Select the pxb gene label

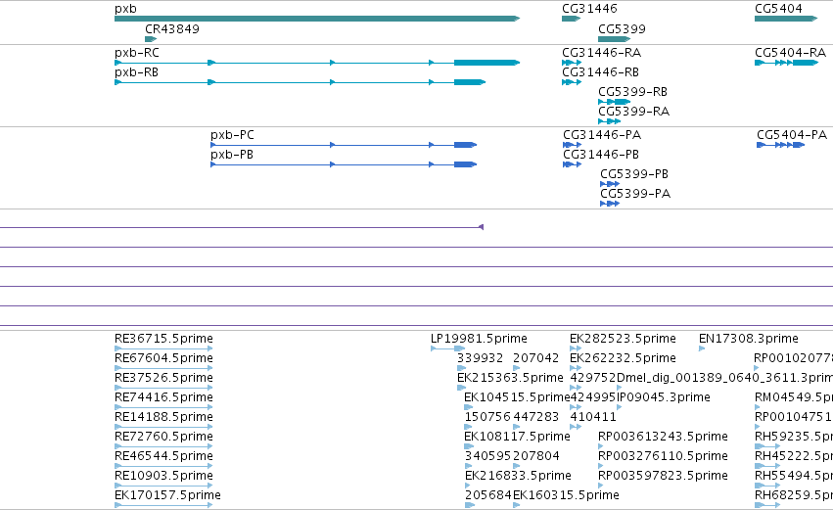point(125,9)
